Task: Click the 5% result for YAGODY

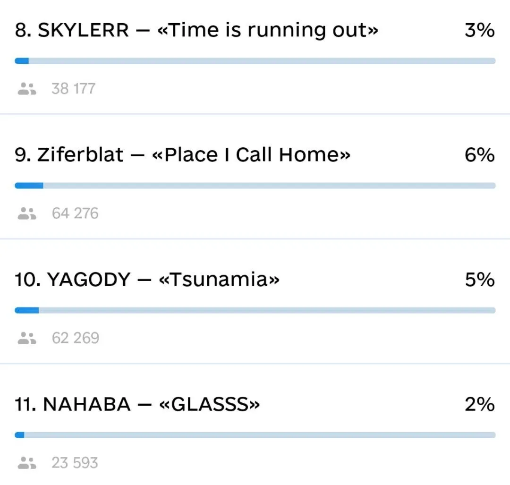Action: coord(479,280)
